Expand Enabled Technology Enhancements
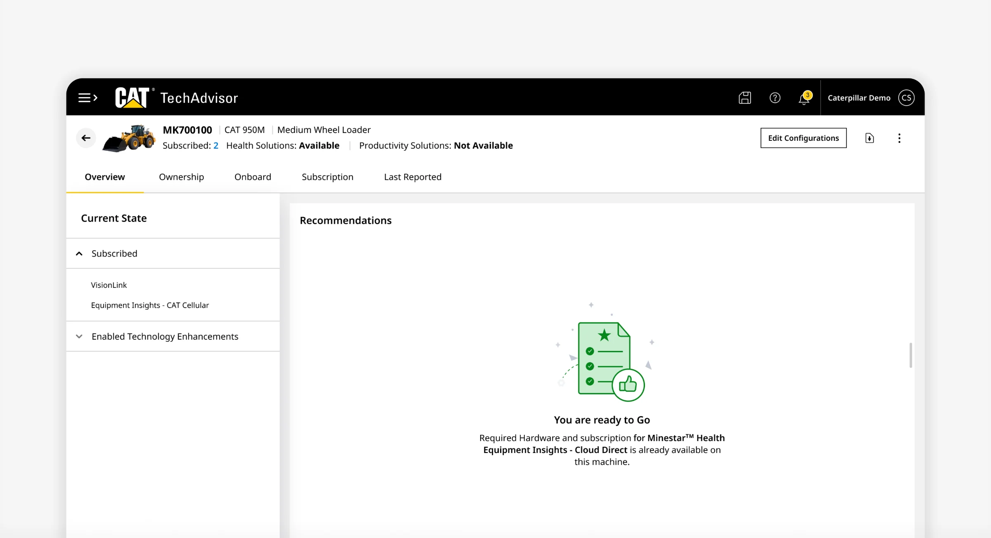The image size is (991, 538). (x=79, y=337)
